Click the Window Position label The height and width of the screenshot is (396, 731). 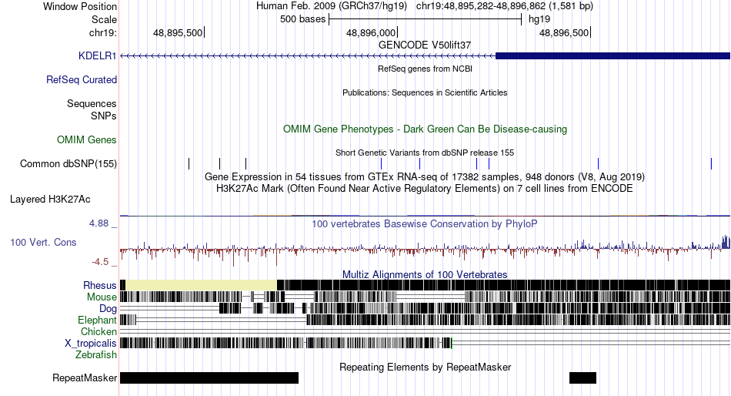[80, 6]
